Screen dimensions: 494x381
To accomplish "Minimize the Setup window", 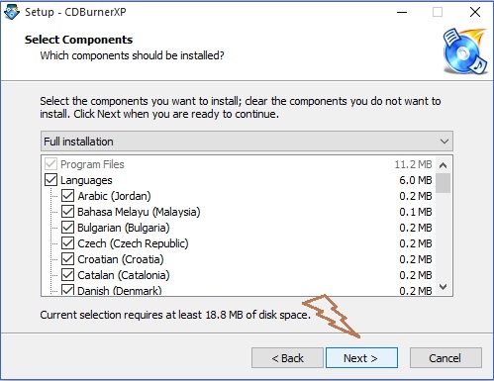I will point(402,12).
